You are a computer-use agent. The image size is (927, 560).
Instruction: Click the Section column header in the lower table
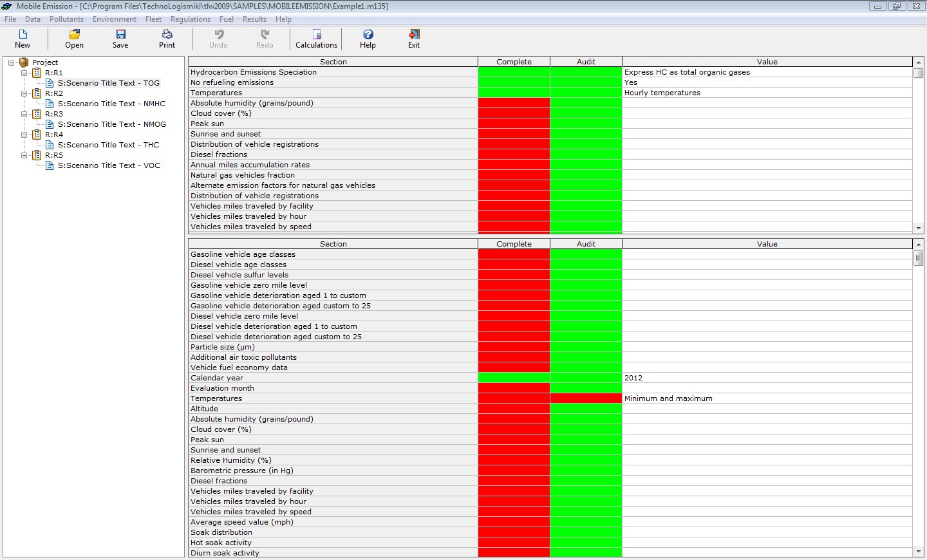point(333,244)
